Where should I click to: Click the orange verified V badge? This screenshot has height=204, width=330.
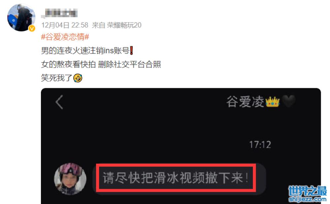[32, 28]
